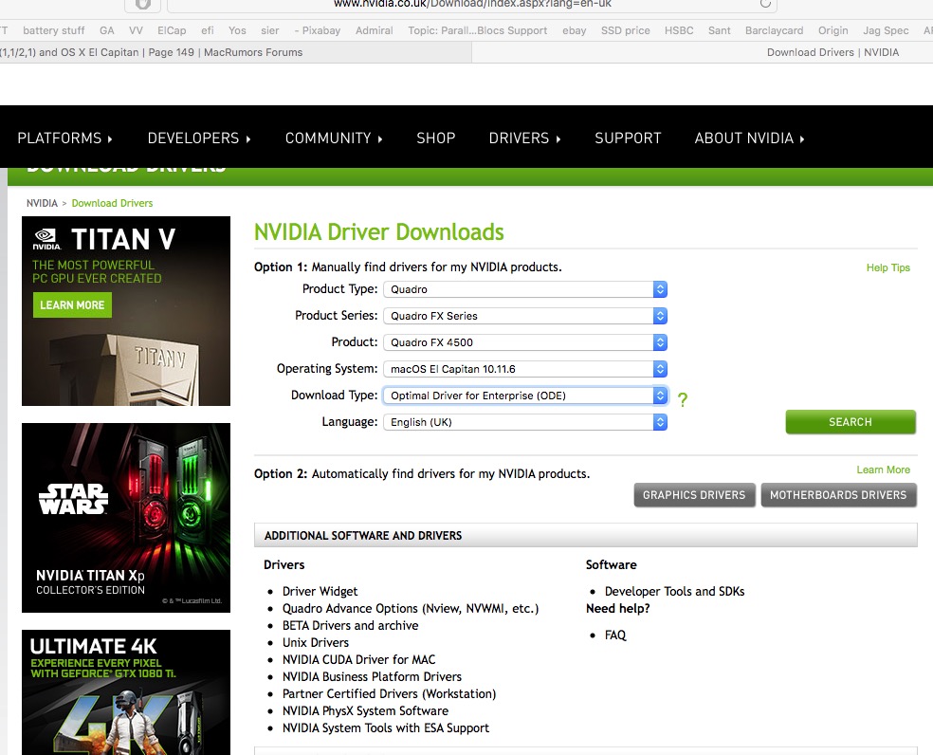Click the GRAPHICS DRIVERS button
The width and height of the screenshot is (933, 755).
(694, 495)
